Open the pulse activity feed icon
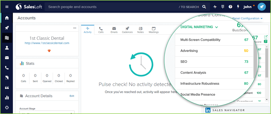 point(215,7)
